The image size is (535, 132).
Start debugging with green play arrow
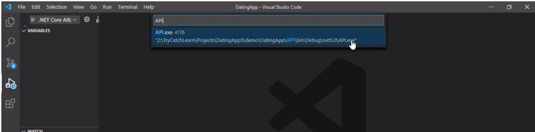click(x=33, y=20)
